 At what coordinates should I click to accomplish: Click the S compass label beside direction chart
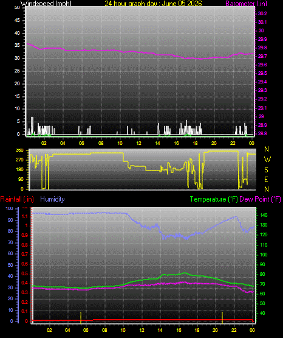(x=266, y=170)
